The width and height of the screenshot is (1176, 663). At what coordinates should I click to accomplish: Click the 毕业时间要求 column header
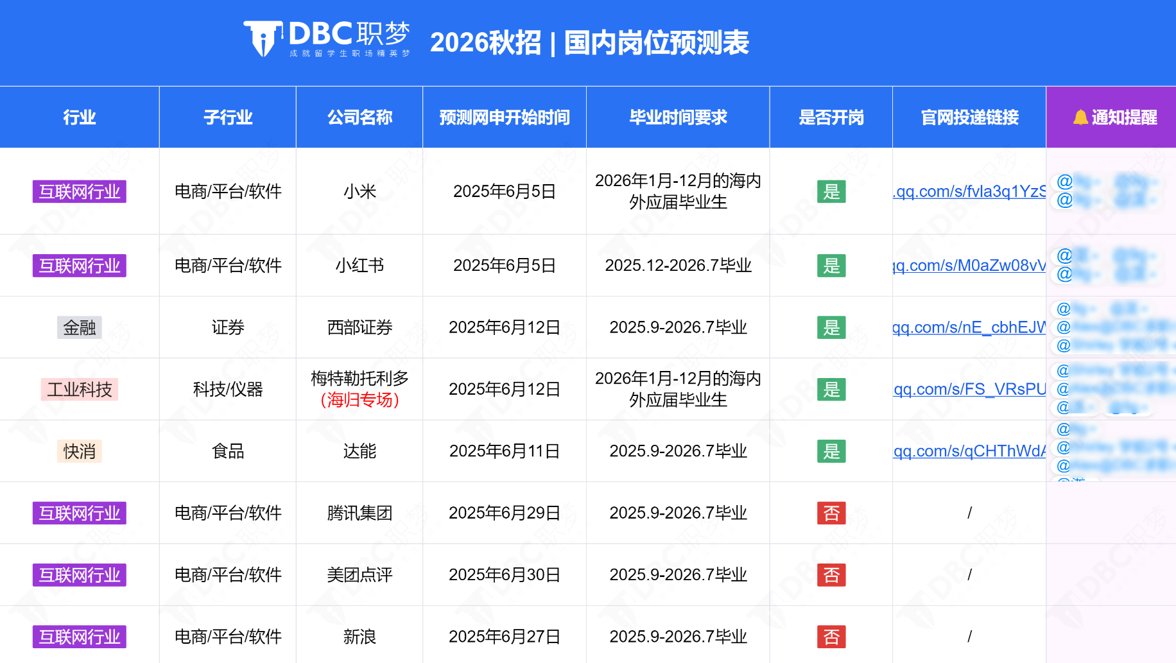point(678,117)
